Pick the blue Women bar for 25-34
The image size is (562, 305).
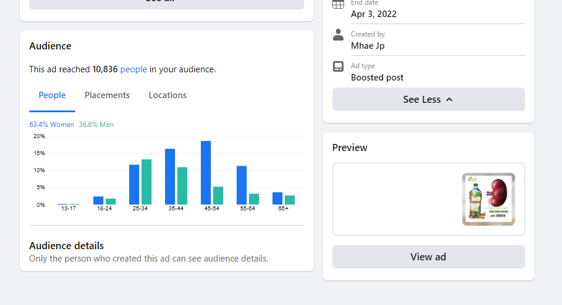click(134, 185)
